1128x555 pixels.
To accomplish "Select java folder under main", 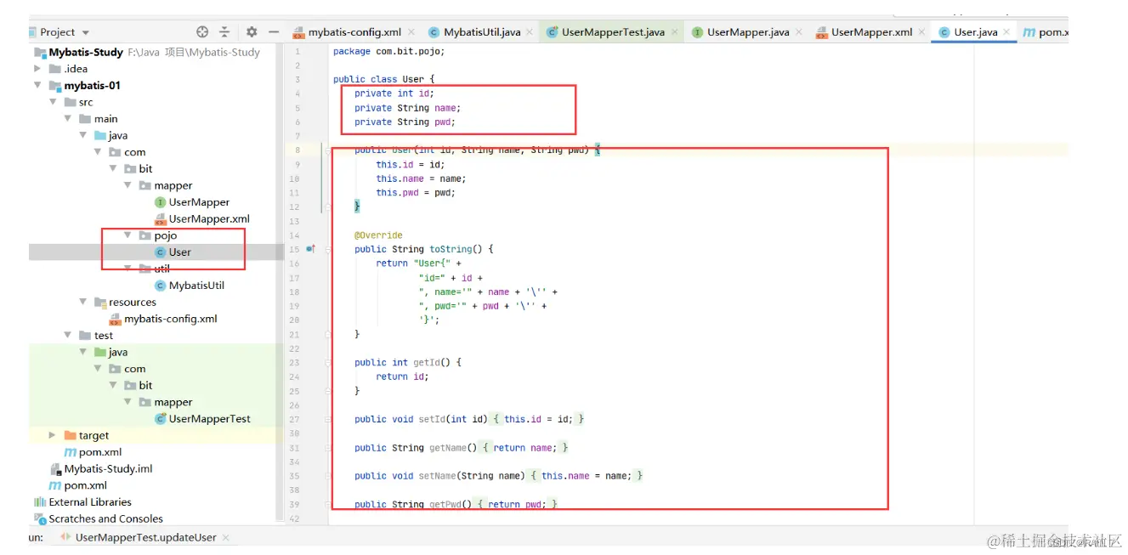I will pos(111,135).
